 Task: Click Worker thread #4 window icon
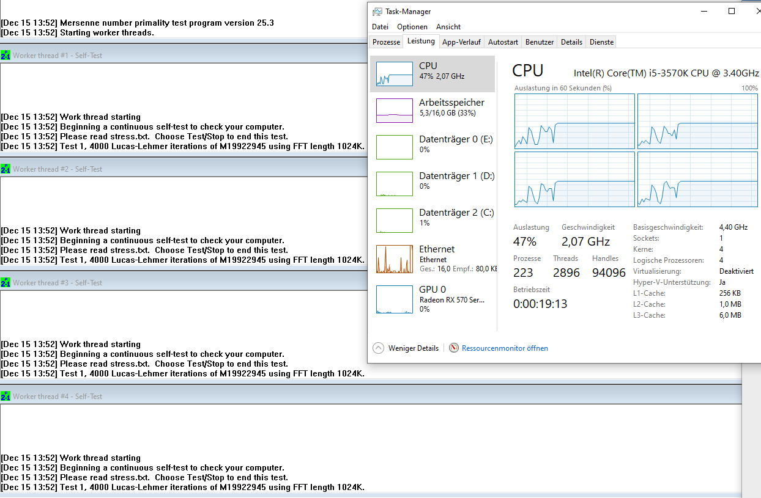(6, 396)
